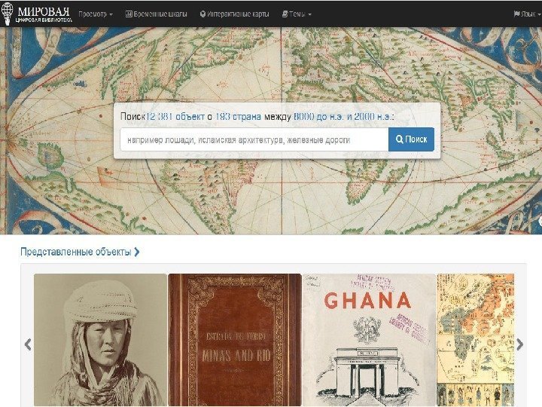Open the Представленные объекты section link

pos(76,252)
